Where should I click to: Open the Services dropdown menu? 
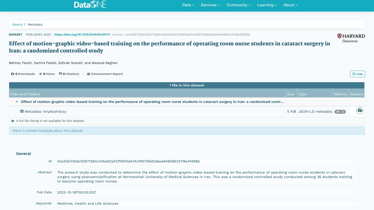click(x=210, y=5)
